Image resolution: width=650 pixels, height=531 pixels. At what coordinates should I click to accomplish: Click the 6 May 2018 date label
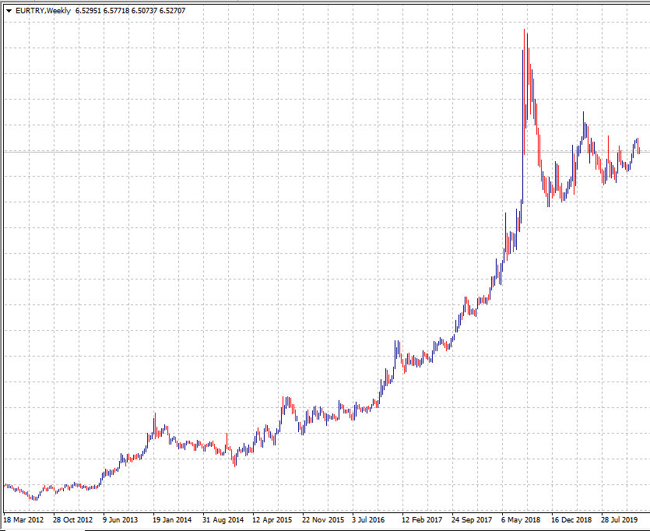[521, 520]
